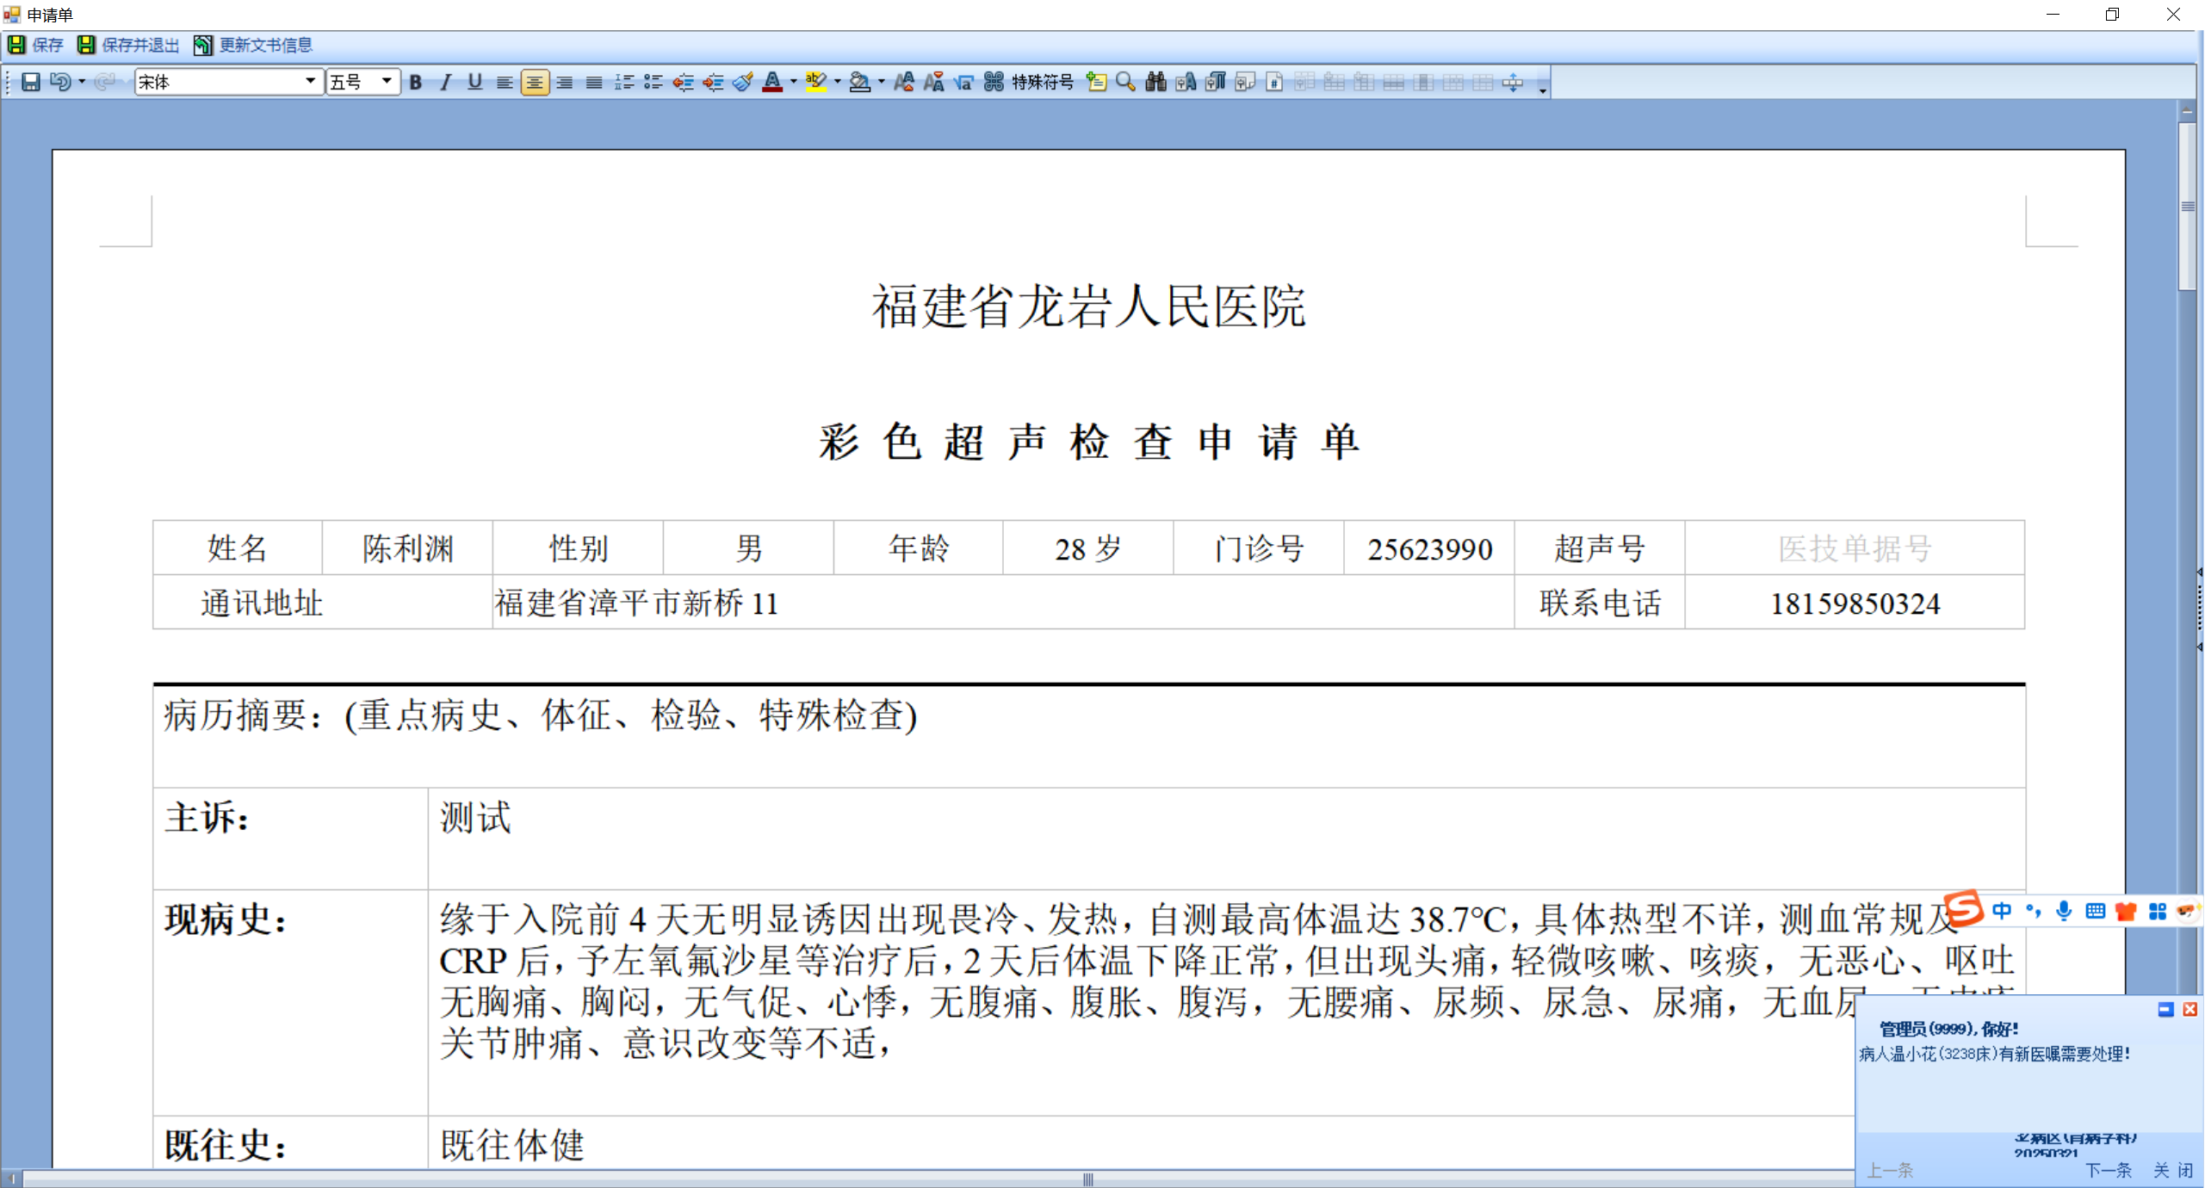The image size is (2205, 1188).
Task: Click 下一条 in notification popup
Action: (x=2109, y=1170)
